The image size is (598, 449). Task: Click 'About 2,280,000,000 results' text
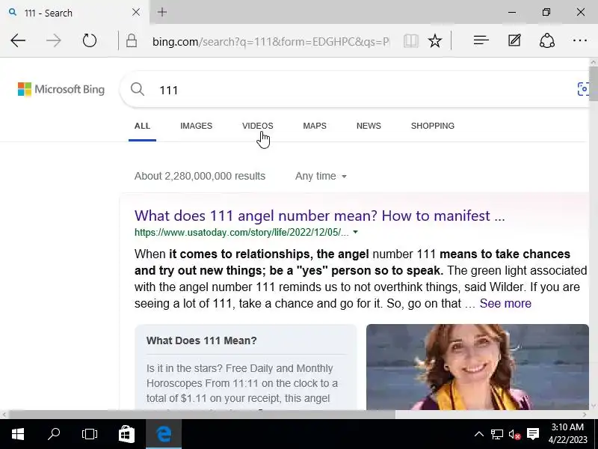200,176
